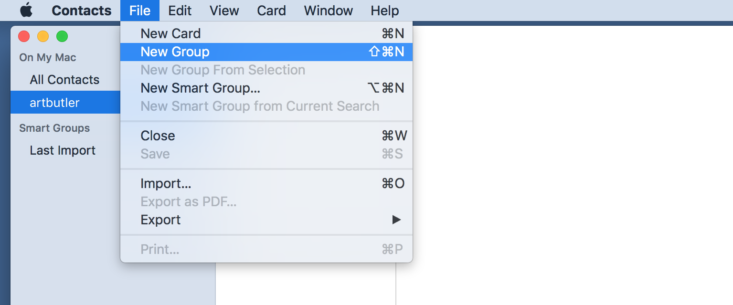Select the artbutler group in sidebar
This screenshot has height=305, width=733.
click(65, 103)
